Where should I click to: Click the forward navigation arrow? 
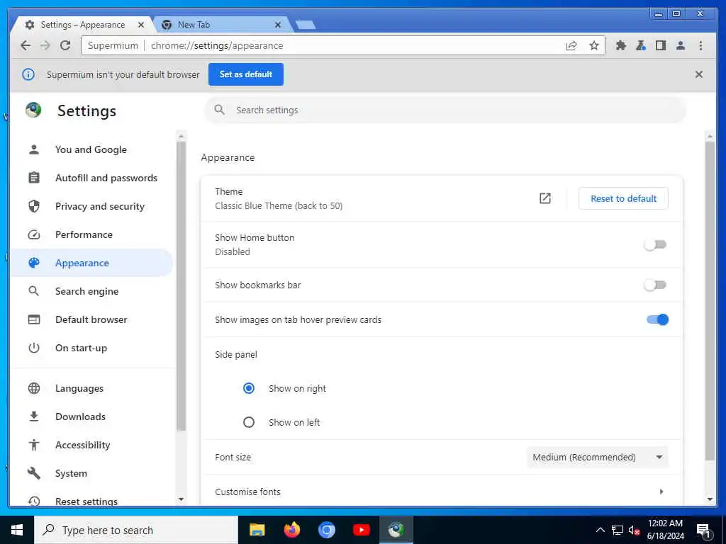45,45
